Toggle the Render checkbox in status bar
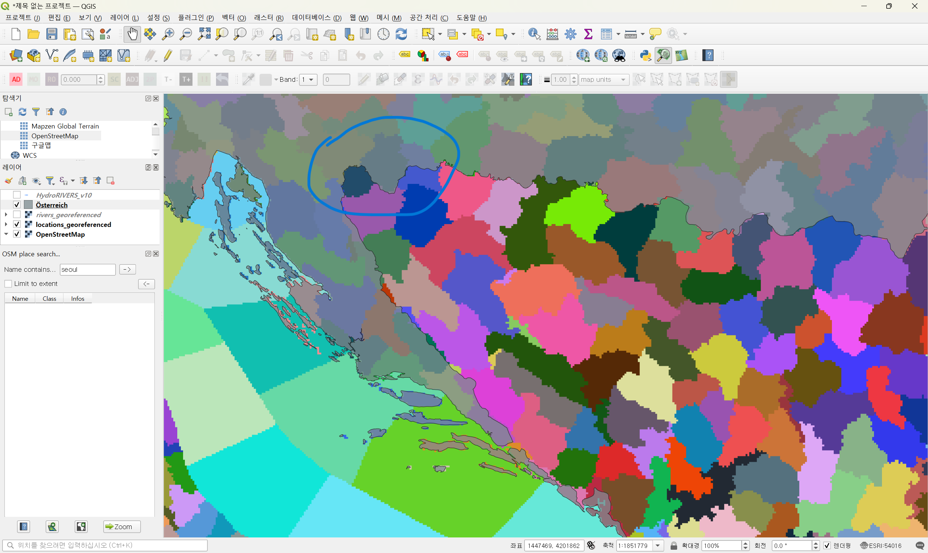This screenshot has height=553, width=928. point(827,545)
